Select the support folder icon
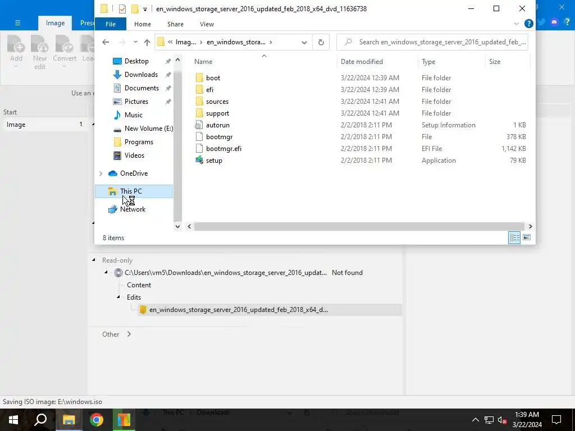This screenshot has height=431, width=575. tap(199, 113)
